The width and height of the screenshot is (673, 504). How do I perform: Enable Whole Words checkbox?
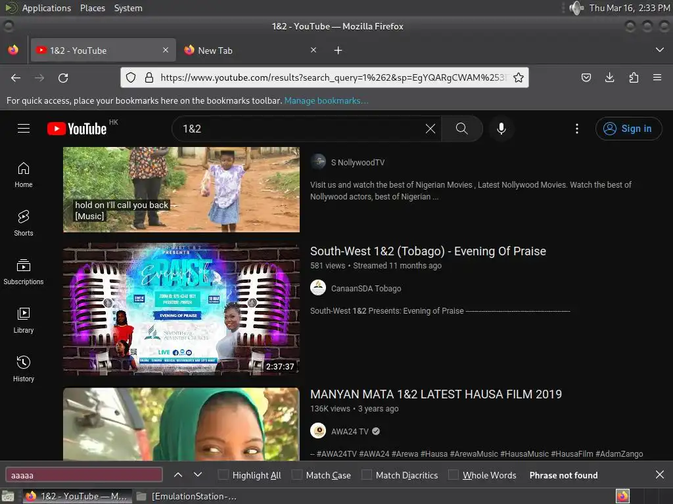(453, 475)
